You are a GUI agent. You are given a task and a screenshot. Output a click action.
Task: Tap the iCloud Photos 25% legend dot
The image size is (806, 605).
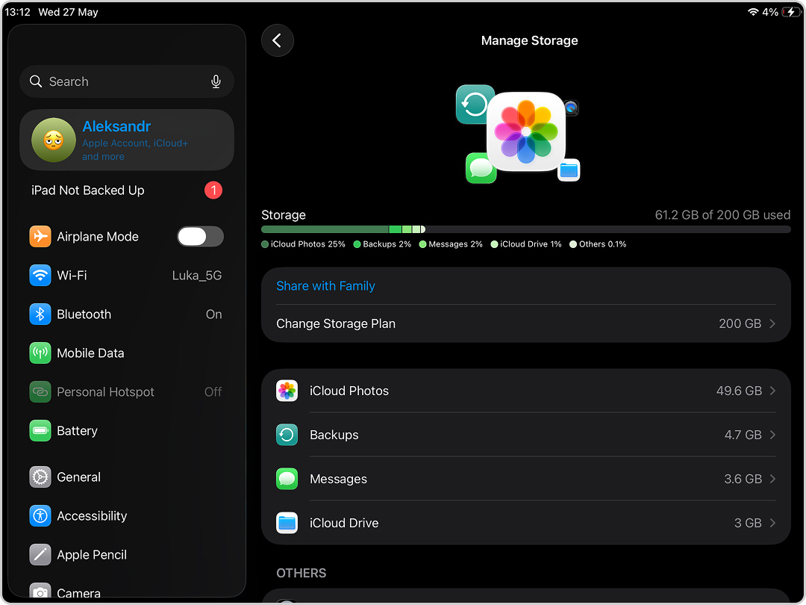[265, 244]
